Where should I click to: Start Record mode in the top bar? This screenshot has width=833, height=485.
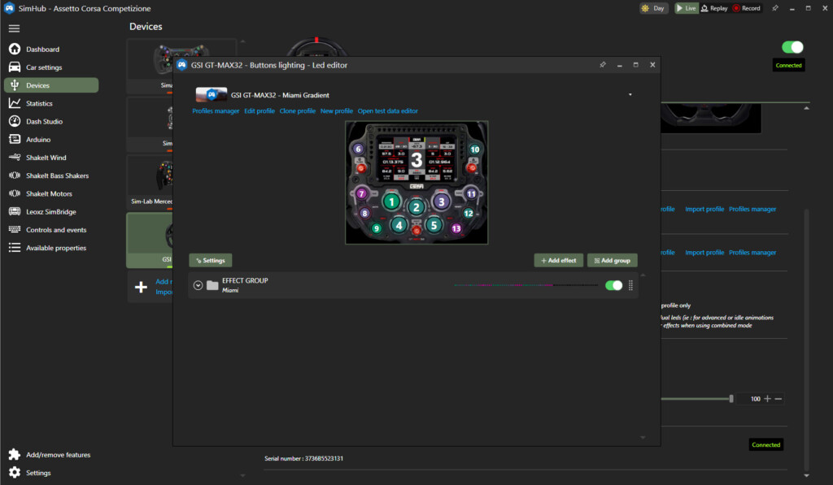click(x=746, y=8)
